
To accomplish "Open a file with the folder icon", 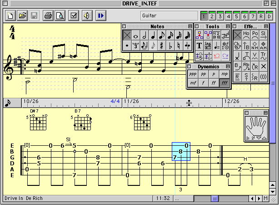I will pos(22,16).
